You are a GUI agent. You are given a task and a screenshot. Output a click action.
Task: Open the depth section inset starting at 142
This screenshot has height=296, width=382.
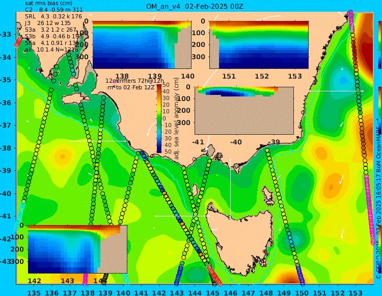click(77, 249)
